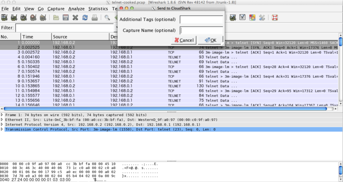This screenshot has width=343, height=182.
Task: Click hex row at offset 0010
Action: tap(79, 168)
